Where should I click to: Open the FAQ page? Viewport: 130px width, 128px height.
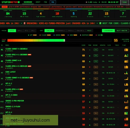45,2
